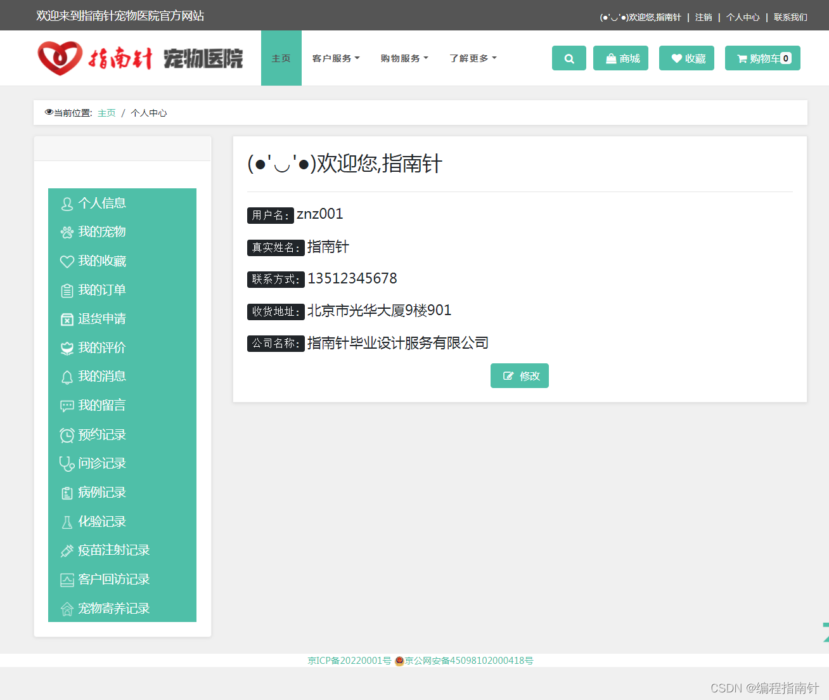Click the address 北京市光华大厦9楼901
This screenshot has height=700, width=829.
380,311
